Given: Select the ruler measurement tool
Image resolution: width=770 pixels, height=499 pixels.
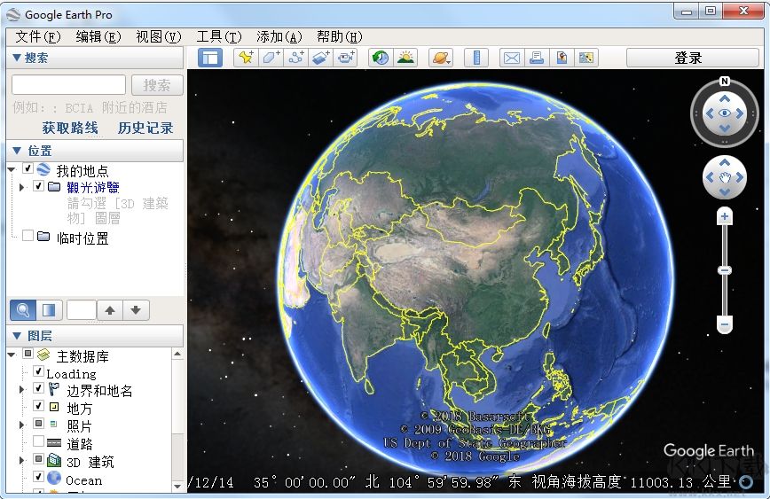Looking at the screenshot, I should 477,58.
